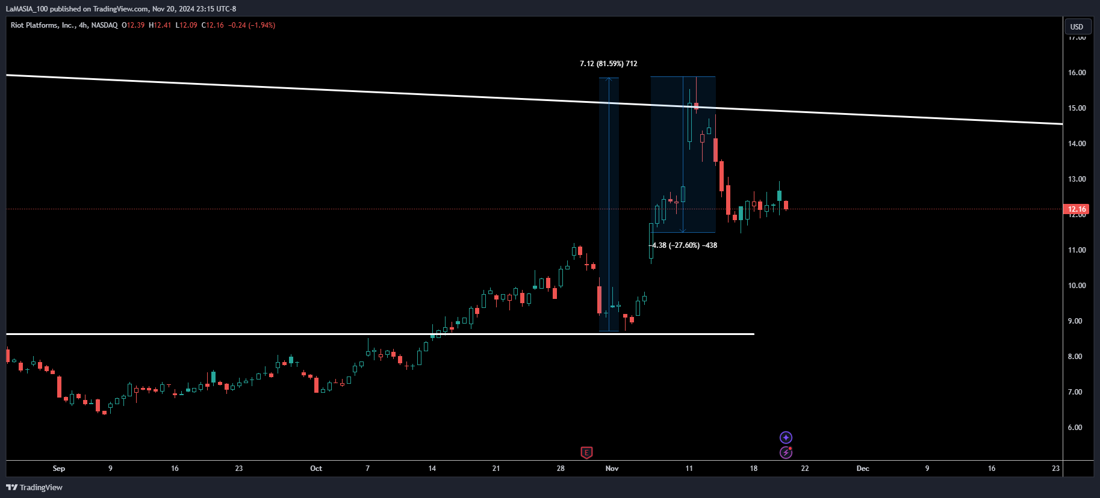This screenshot has width=1100, height=498.
Task: Click the 13.00 price axis label
Action: pyautogui.click(x=1077, y=179)
